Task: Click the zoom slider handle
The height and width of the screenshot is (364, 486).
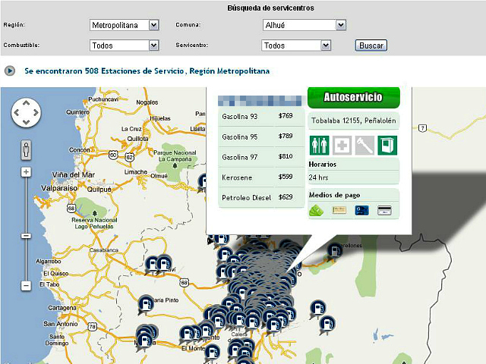Action: [x=26, y=236]
